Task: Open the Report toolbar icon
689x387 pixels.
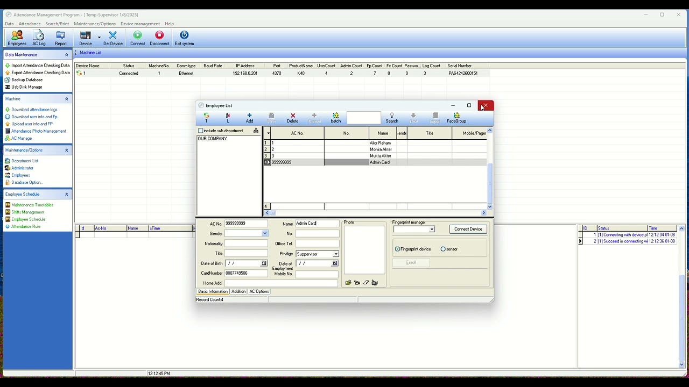Action: (x=61, y=38)
